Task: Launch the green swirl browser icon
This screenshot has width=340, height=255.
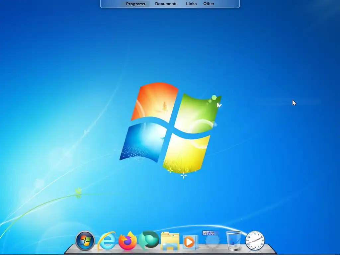Action: [149, 240]
